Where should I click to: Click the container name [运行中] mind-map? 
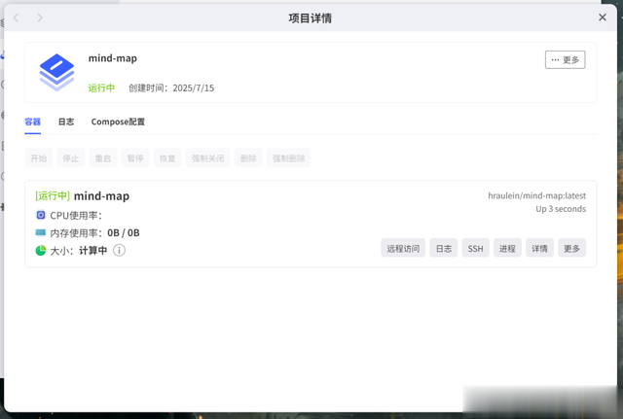[x=82, y=196]
